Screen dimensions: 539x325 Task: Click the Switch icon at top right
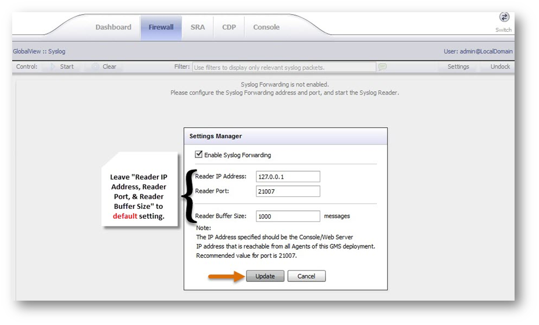point(504,18)
